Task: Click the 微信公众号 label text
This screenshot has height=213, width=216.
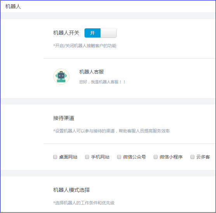Action: click(134, 157)
